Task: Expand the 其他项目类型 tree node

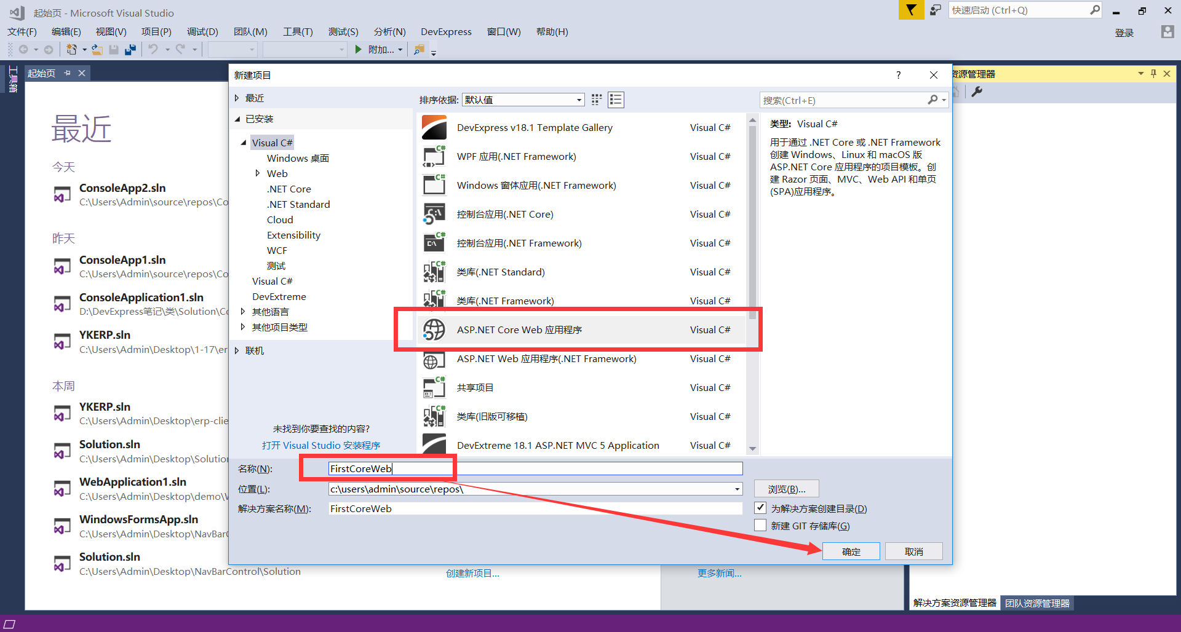Action: (243, 327)
